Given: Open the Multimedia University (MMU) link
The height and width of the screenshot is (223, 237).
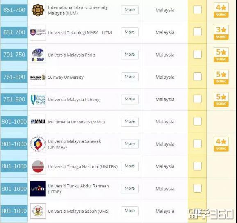Looking at the screenshot, I should (76, 122).
